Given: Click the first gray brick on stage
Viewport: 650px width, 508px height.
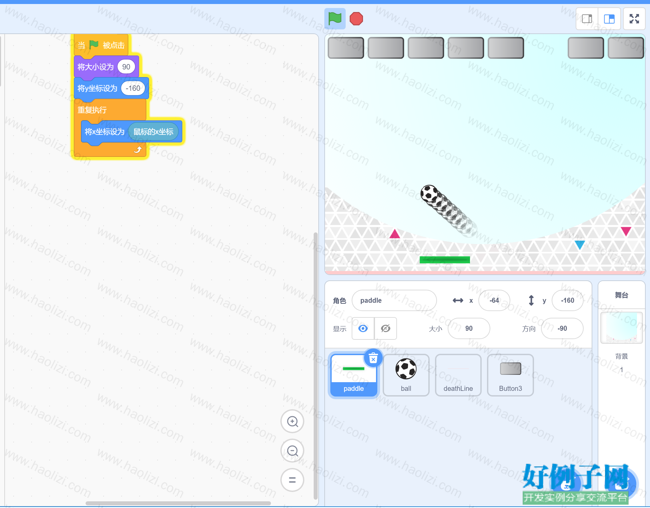Looking at the screenshot, I should [x=346, y=48].
